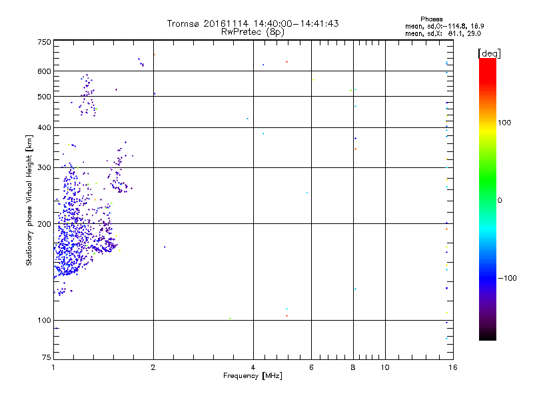Click the "Phases" header text
This screenshot has width=533, height=400.
[x=431, y=19]
